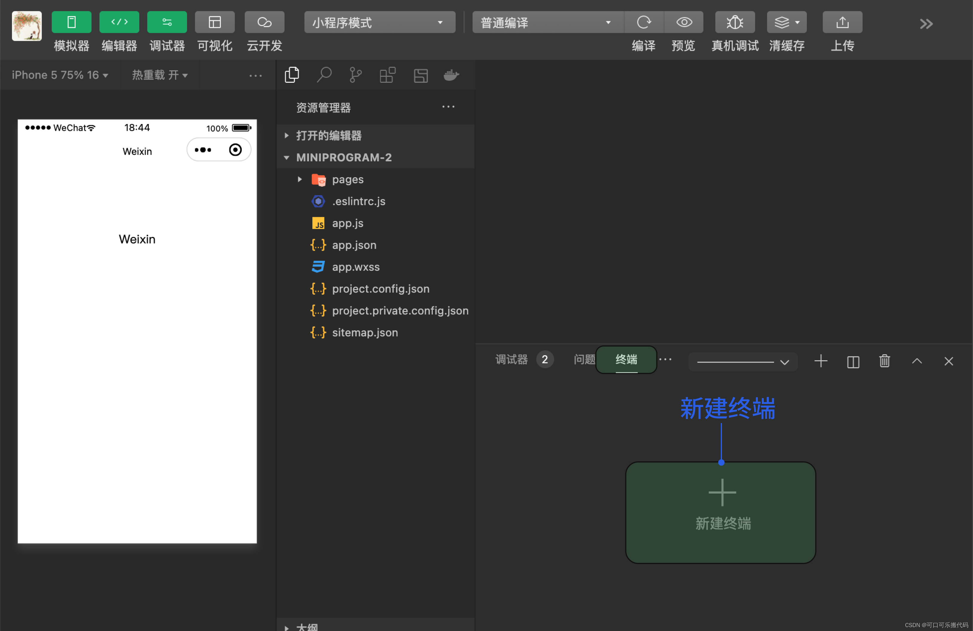Image resolution: width=973 pixels, height=631 pixels.
Task: Open the mini program mode dropdown
Action: point(380,22)
